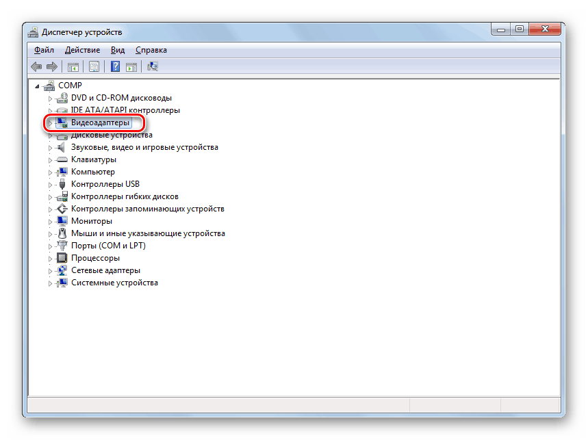Click the DVD and CD-ROM drives icon

(62, 98)
